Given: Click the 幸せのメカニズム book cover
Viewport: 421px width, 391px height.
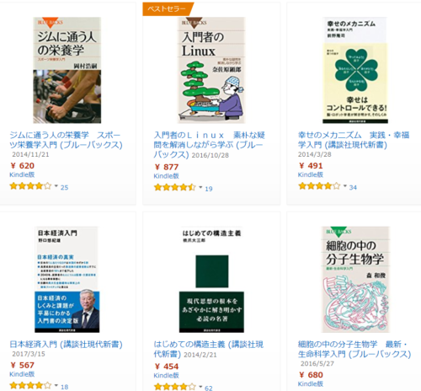Looking at the screenshot, I should pyautogui.click(x=355, y=70).
